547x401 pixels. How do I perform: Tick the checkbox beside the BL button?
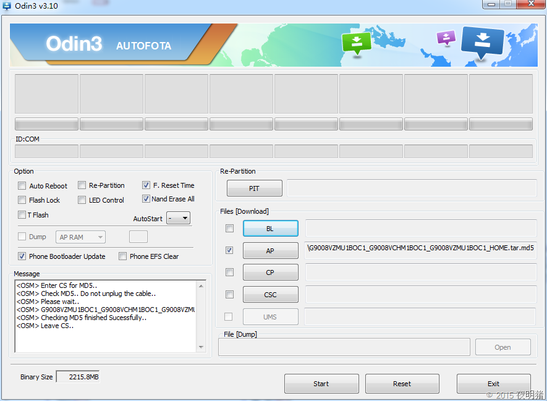click(x=229, y=228)
